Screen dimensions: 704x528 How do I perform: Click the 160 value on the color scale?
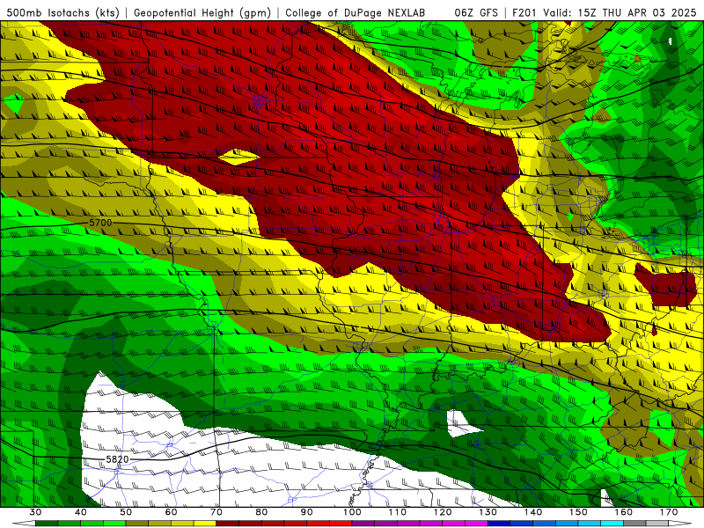click(x=624, y=512)
